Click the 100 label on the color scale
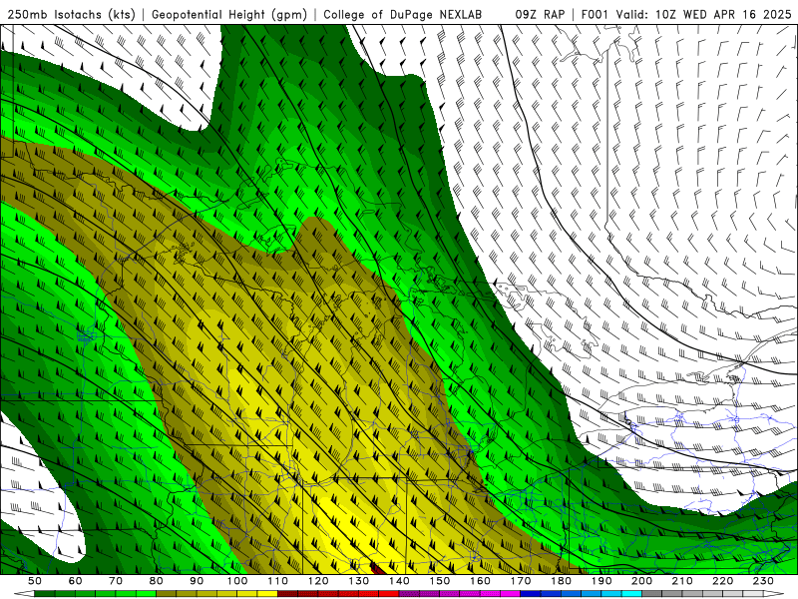The width and height of the screenshot is (798, 599). point(237,581)
